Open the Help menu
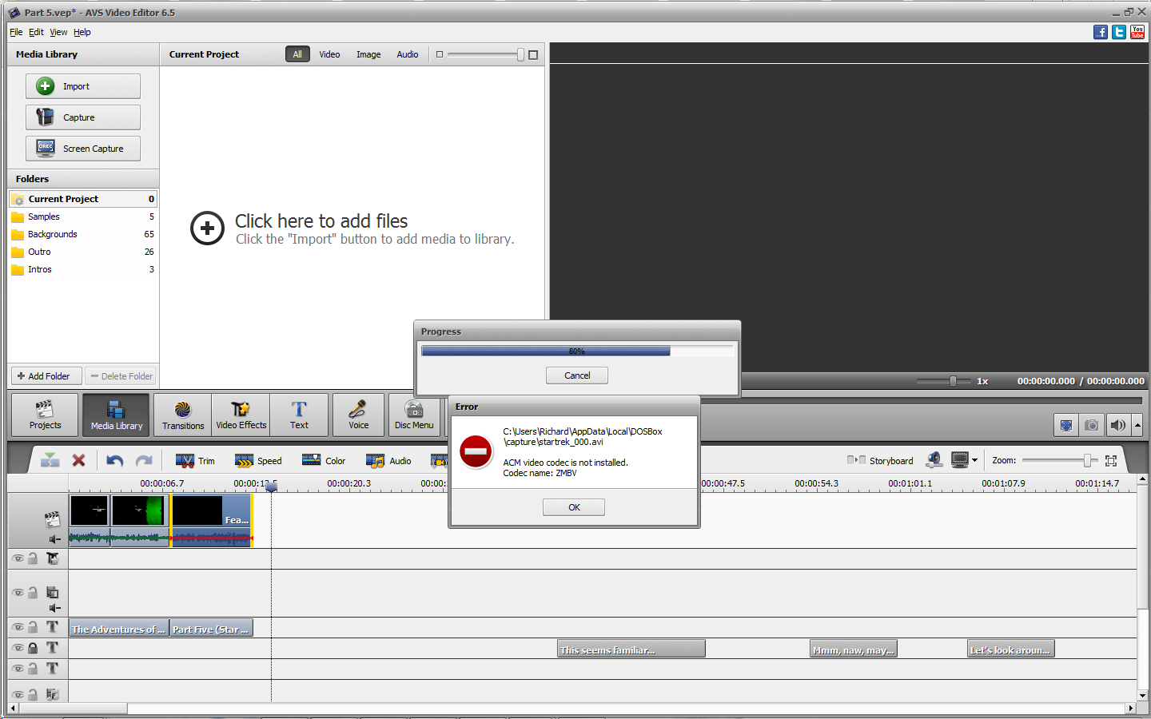The image size is (1151, 719). 82,32
